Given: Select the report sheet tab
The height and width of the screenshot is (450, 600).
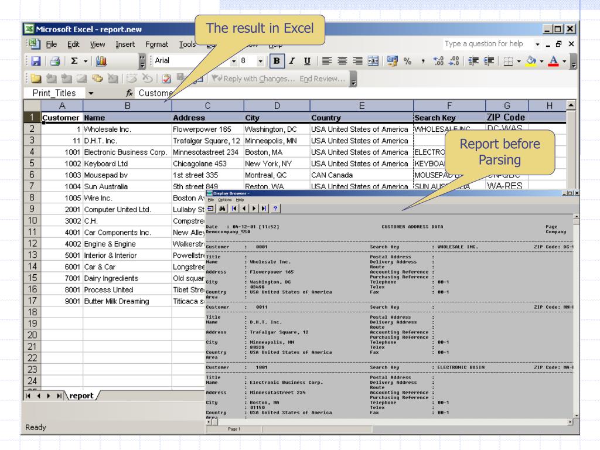Looking at the screenshot, I should (x=81, y=396).
